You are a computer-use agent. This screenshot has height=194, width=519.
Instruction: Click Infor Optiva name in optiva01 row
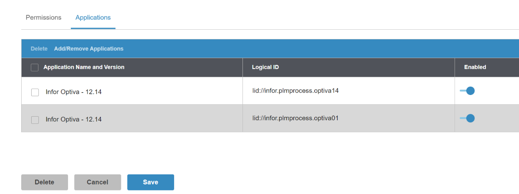pos(74,119)
